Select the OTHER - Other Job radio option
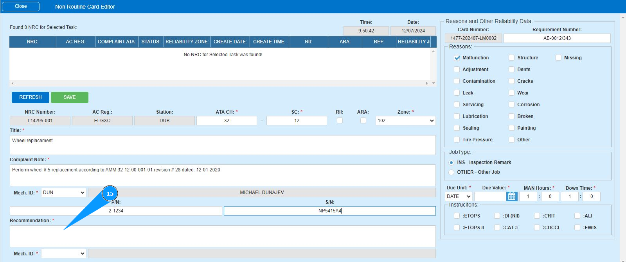The image size is (626, 262). [x=451, y=172]
